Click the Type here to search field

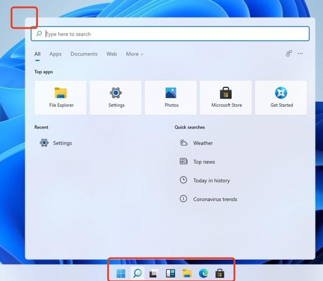pyautogui.click(x=173, y=34)
